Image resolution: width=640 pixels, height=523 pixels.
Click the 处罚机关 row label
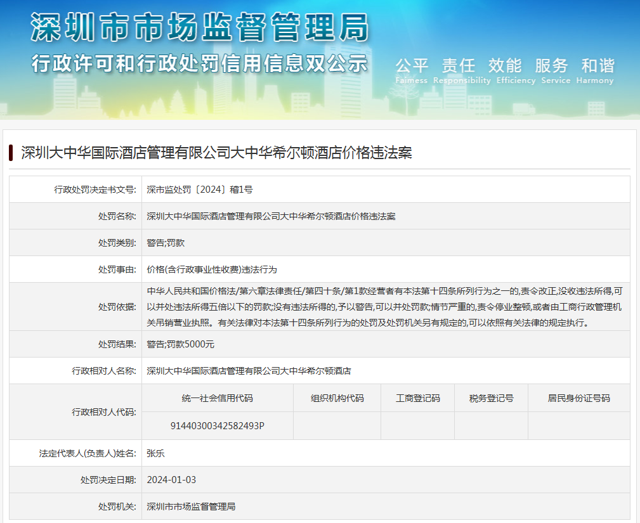coord(117,507)
